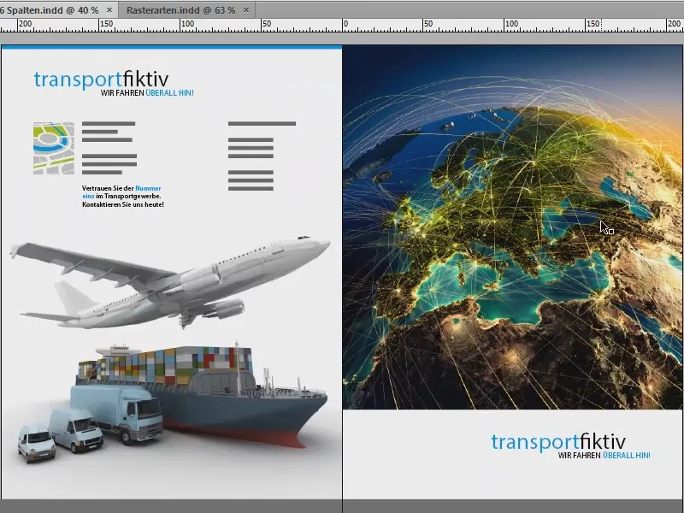The width and height of the screenshot is (684, 513).
Task: Select the Europe globe image
Action: pos(512,227)
